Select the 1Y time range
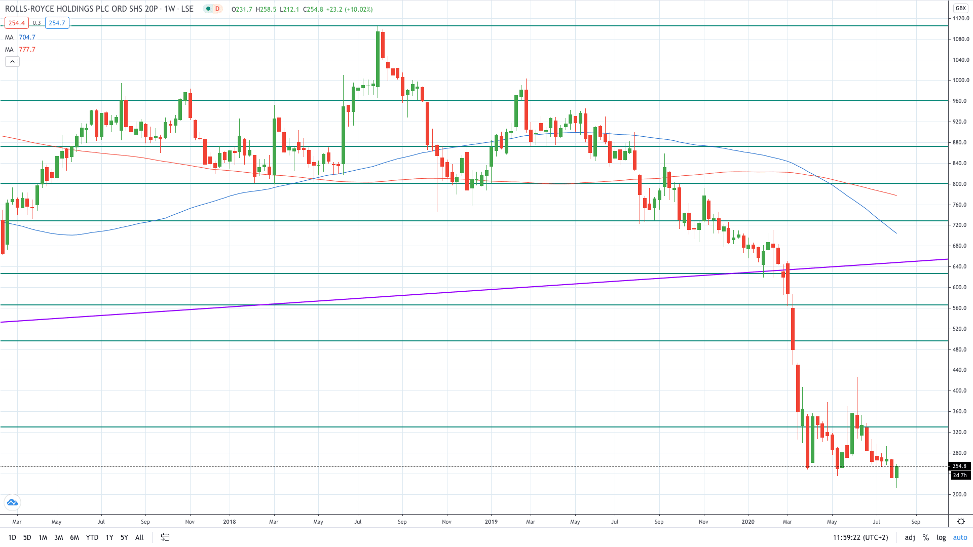The image size is (973, 547). click(109, 537)
